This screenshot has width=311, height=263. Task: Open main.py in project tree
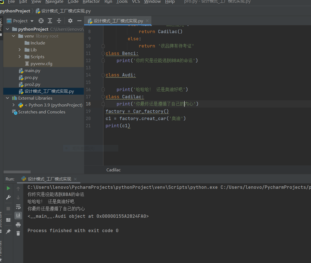coord(30,71)
